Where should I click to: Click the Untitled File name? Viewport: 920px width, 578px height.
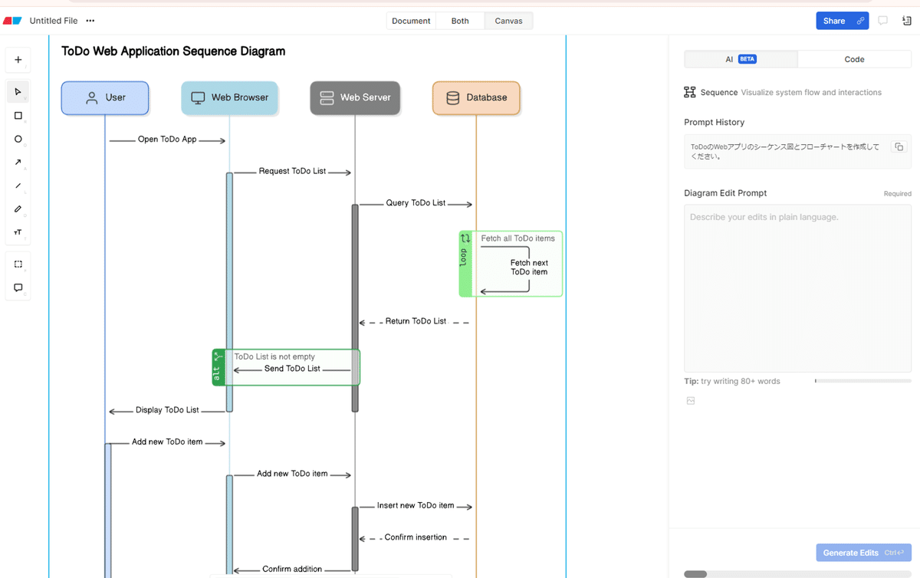coord(54,21)
